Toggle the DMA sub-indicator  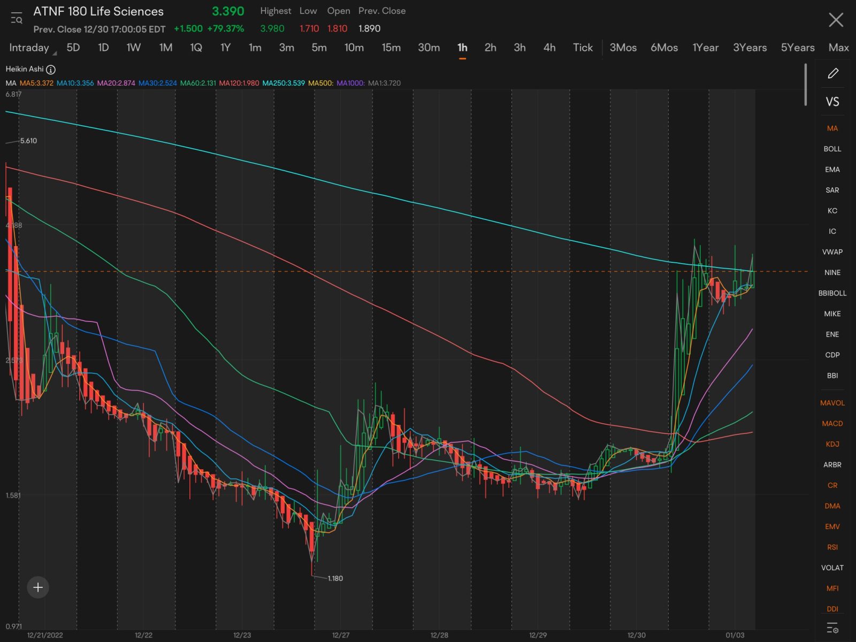pos(832,506)
